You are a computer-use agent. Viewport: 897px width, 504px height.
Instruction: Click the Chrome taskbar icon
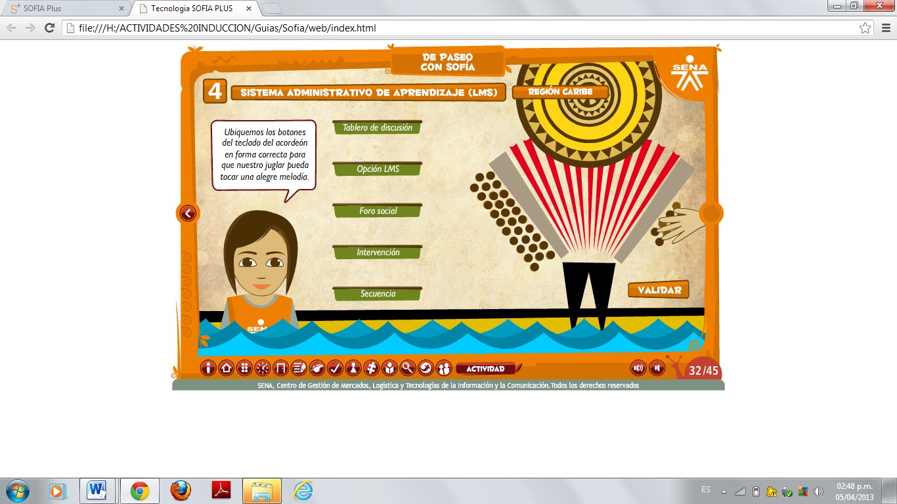click(139, 491)
